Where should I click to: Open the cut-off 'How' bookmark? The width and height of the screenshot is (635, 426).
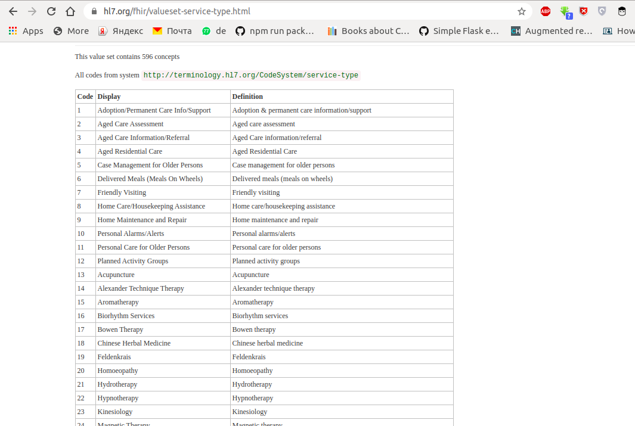coord(619,31)
